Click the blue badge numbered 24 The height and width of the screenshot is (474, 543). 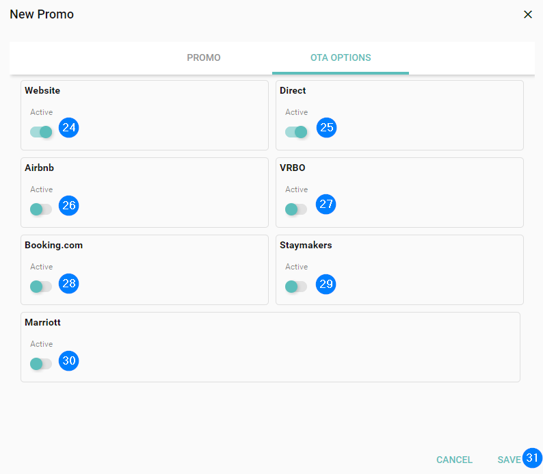(x=69, y=128)
